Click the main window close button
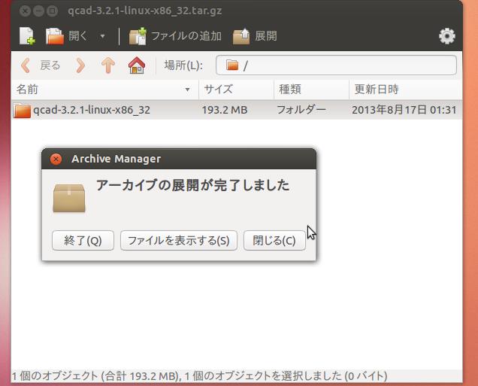This screenshot has height=386, width=478. (25, 11)
